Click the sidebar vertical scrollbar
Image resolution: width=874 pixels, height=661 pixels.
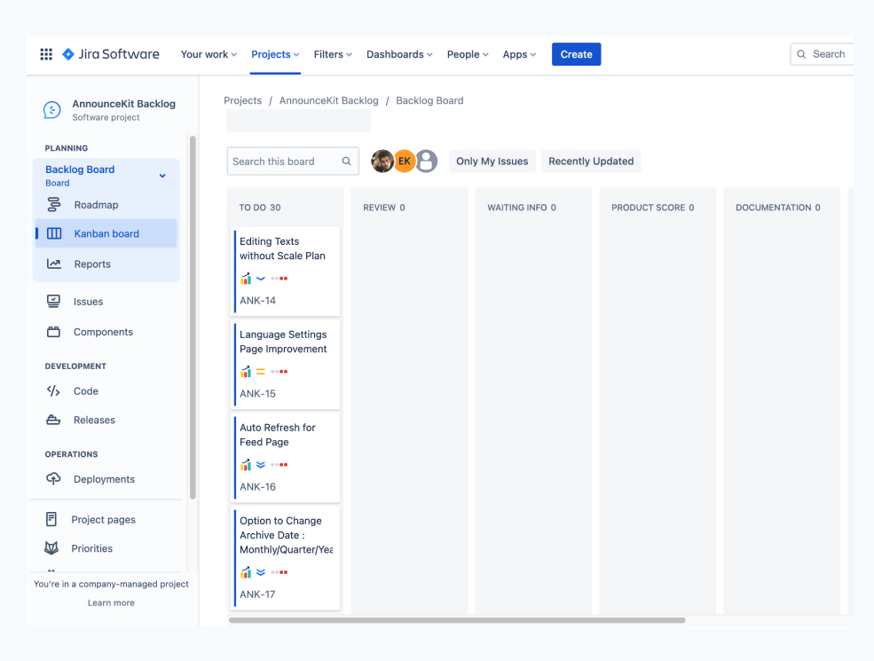pyautogui.click(x=193, y=318)
